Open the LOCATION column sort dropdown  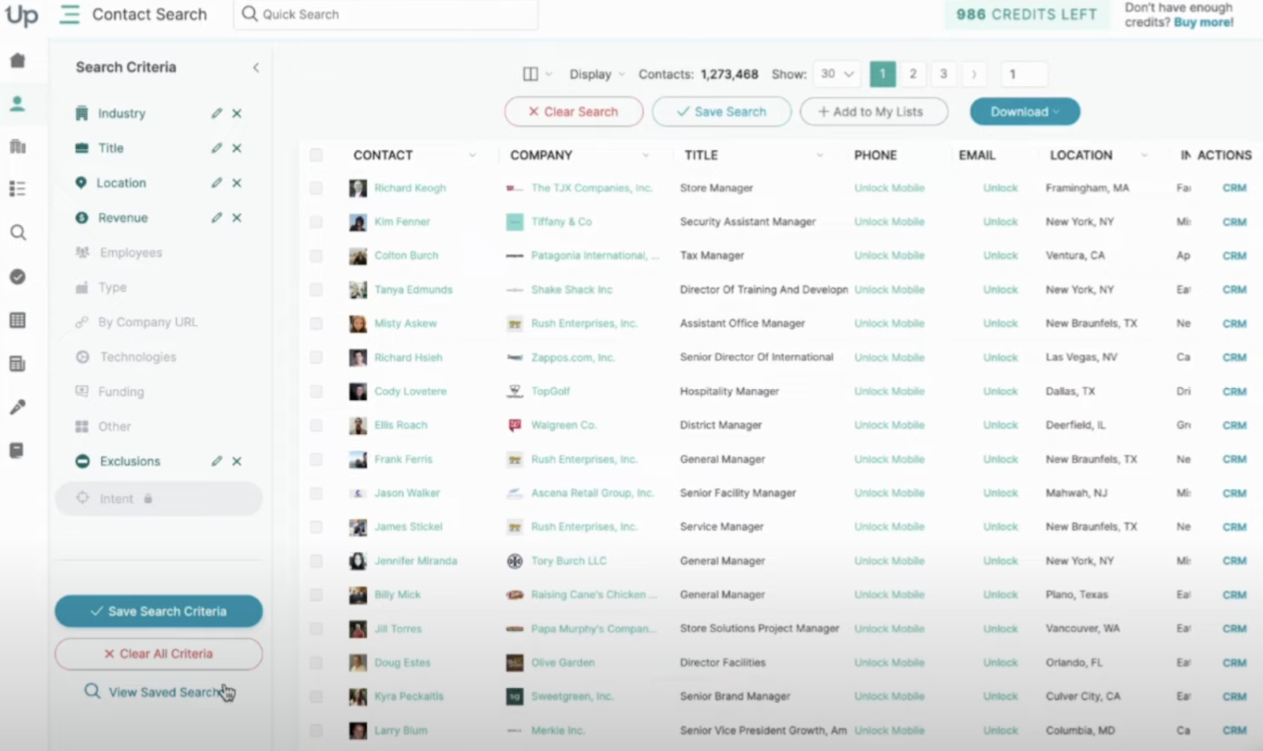tap(1144, 155)
